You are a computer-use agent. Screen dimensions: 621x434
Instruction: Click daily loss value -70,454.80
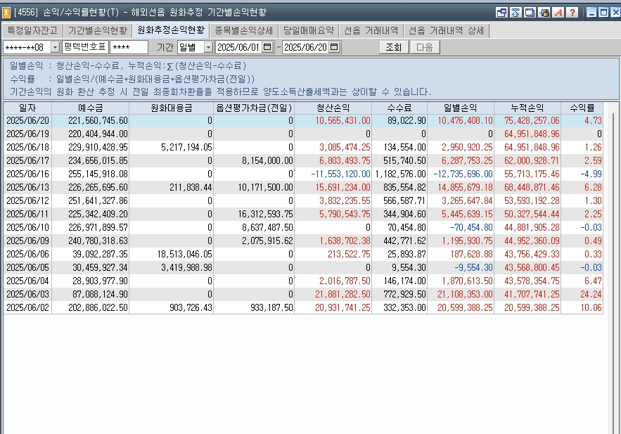point(471,228)
